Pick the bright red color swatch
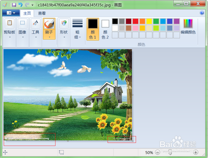This screenshot has height=158, width=208. pos(135,21)
